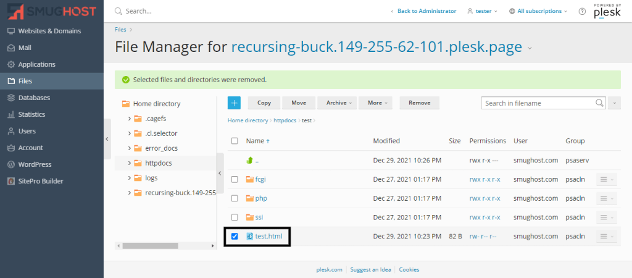Open the php row actions menu
Screen dimensions: 632x278
(x=607, y=198)
